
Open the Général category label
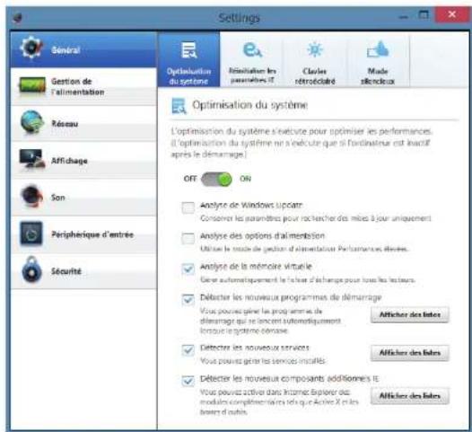[66, 50]
